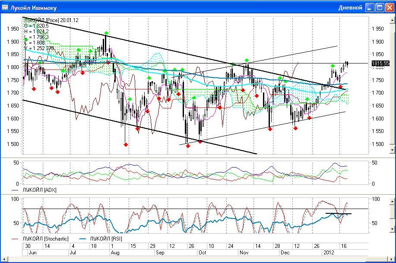Click the line sample beside the ADX legend
The image size is (396, 263).
point(15,190)
